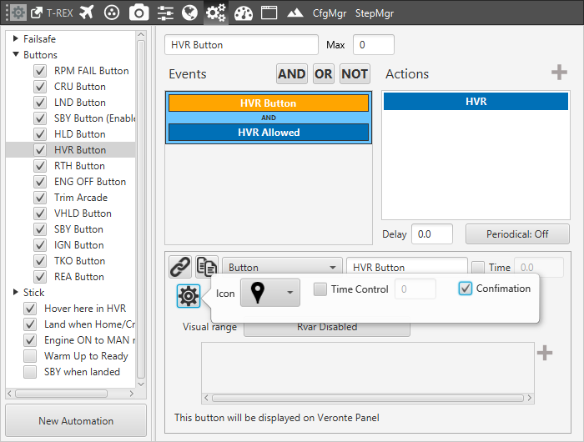Viewport: 584px width, 442px height.
Task: Select the airplane vehicle icon
Action: (x=87, y=13)
